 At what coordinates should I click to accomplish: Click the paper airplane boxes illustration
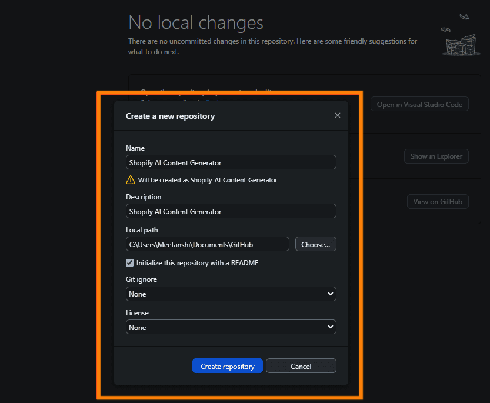point(461,35)
